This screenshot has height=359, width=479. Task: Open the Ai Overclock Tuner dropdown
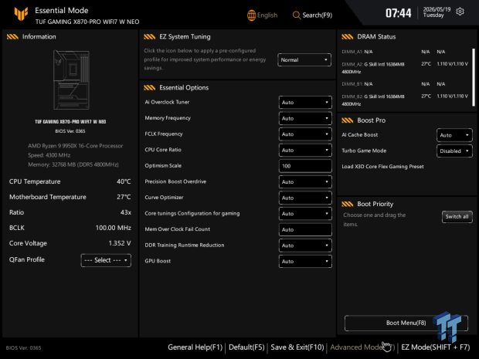[305, 102]
